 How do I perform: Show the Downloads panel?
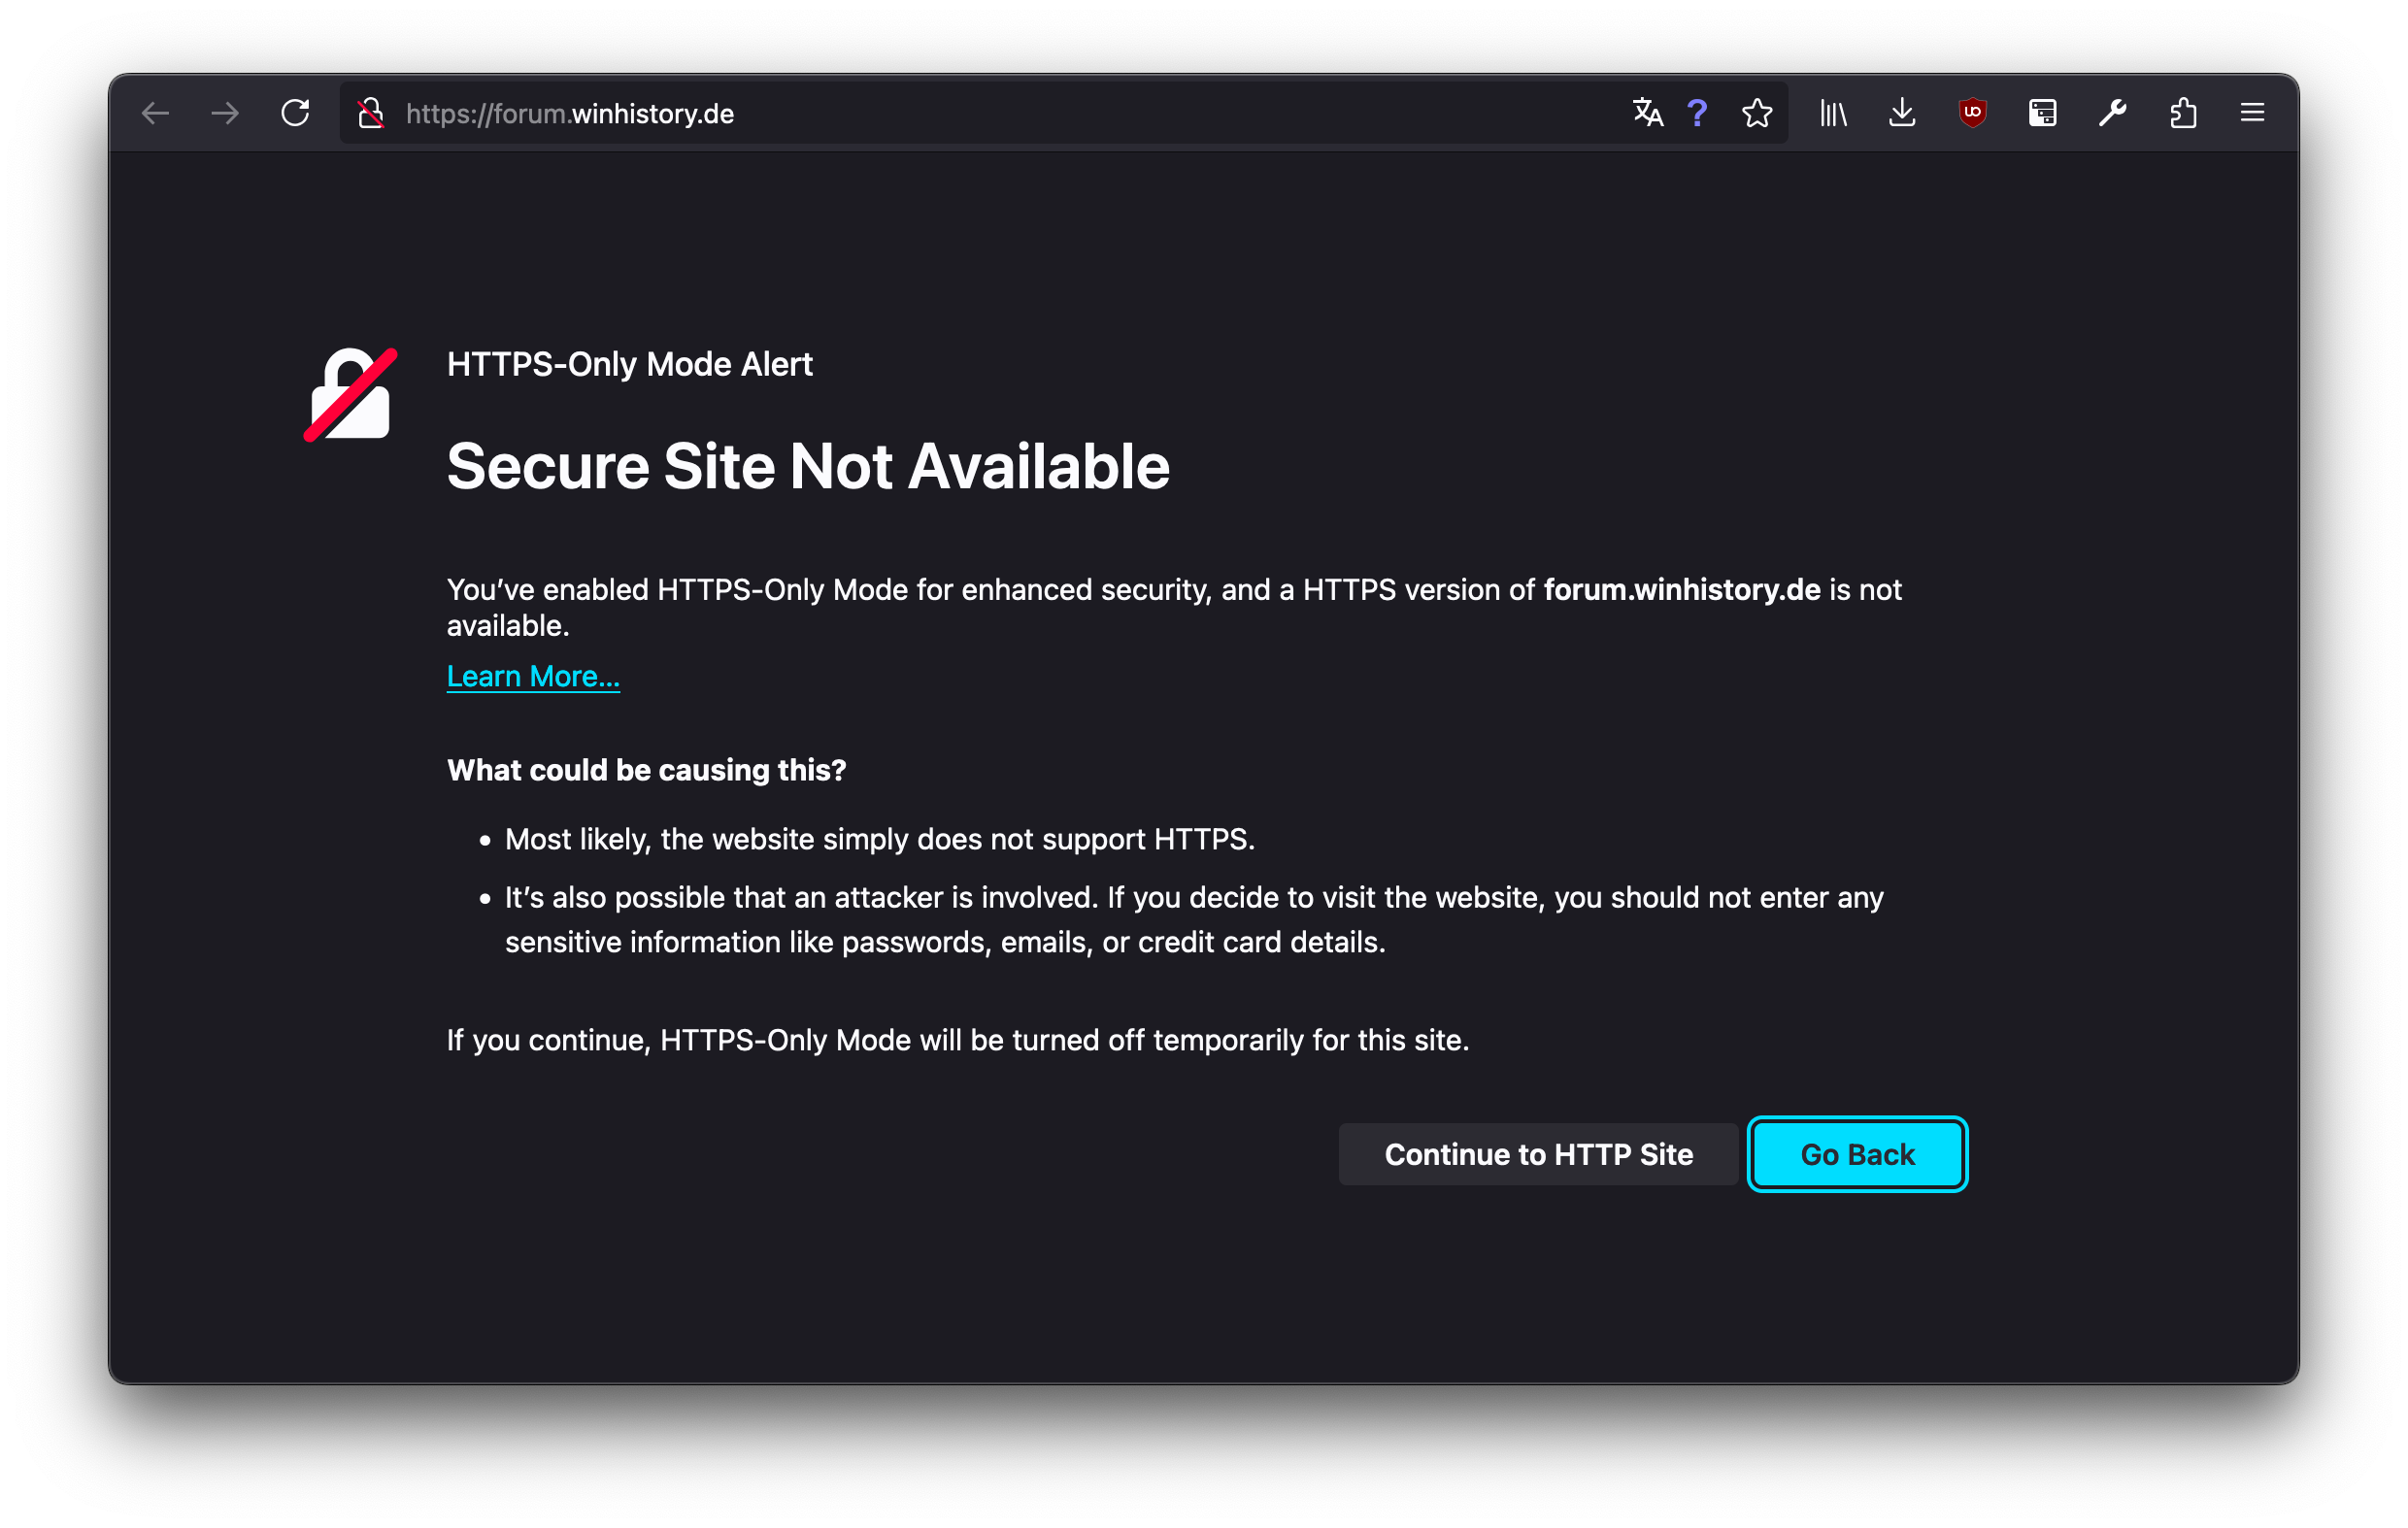click(1902, 113)
